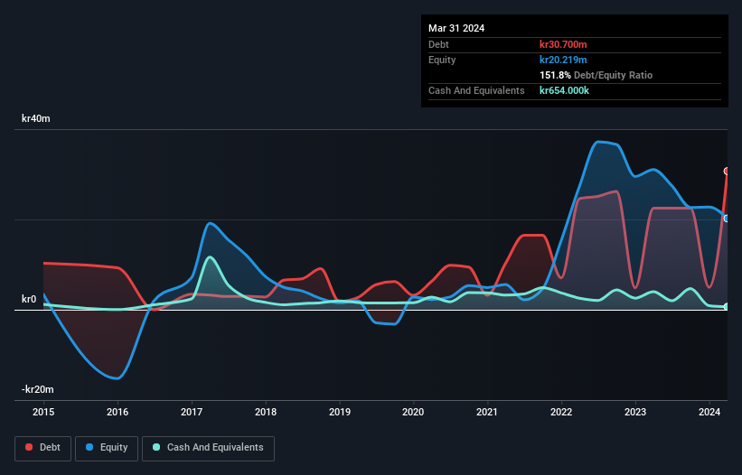The image size is (742, 475).
Task: Click the kr40m y-axis label
Action: click(x=36, y=118)
